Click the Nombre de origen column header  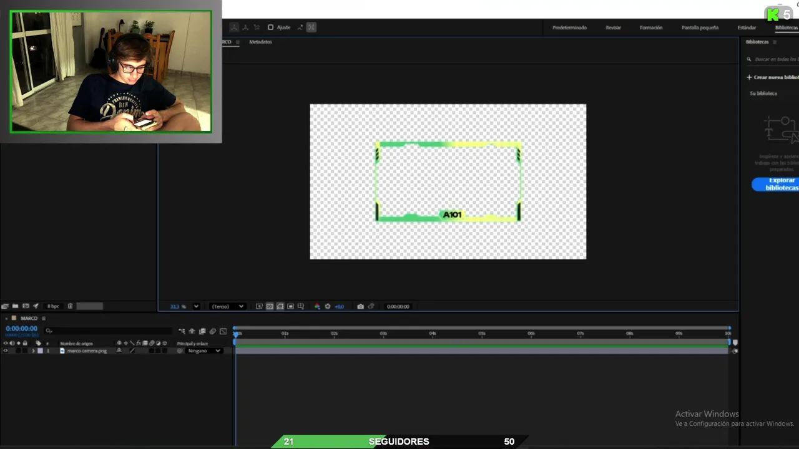(76, 343)
